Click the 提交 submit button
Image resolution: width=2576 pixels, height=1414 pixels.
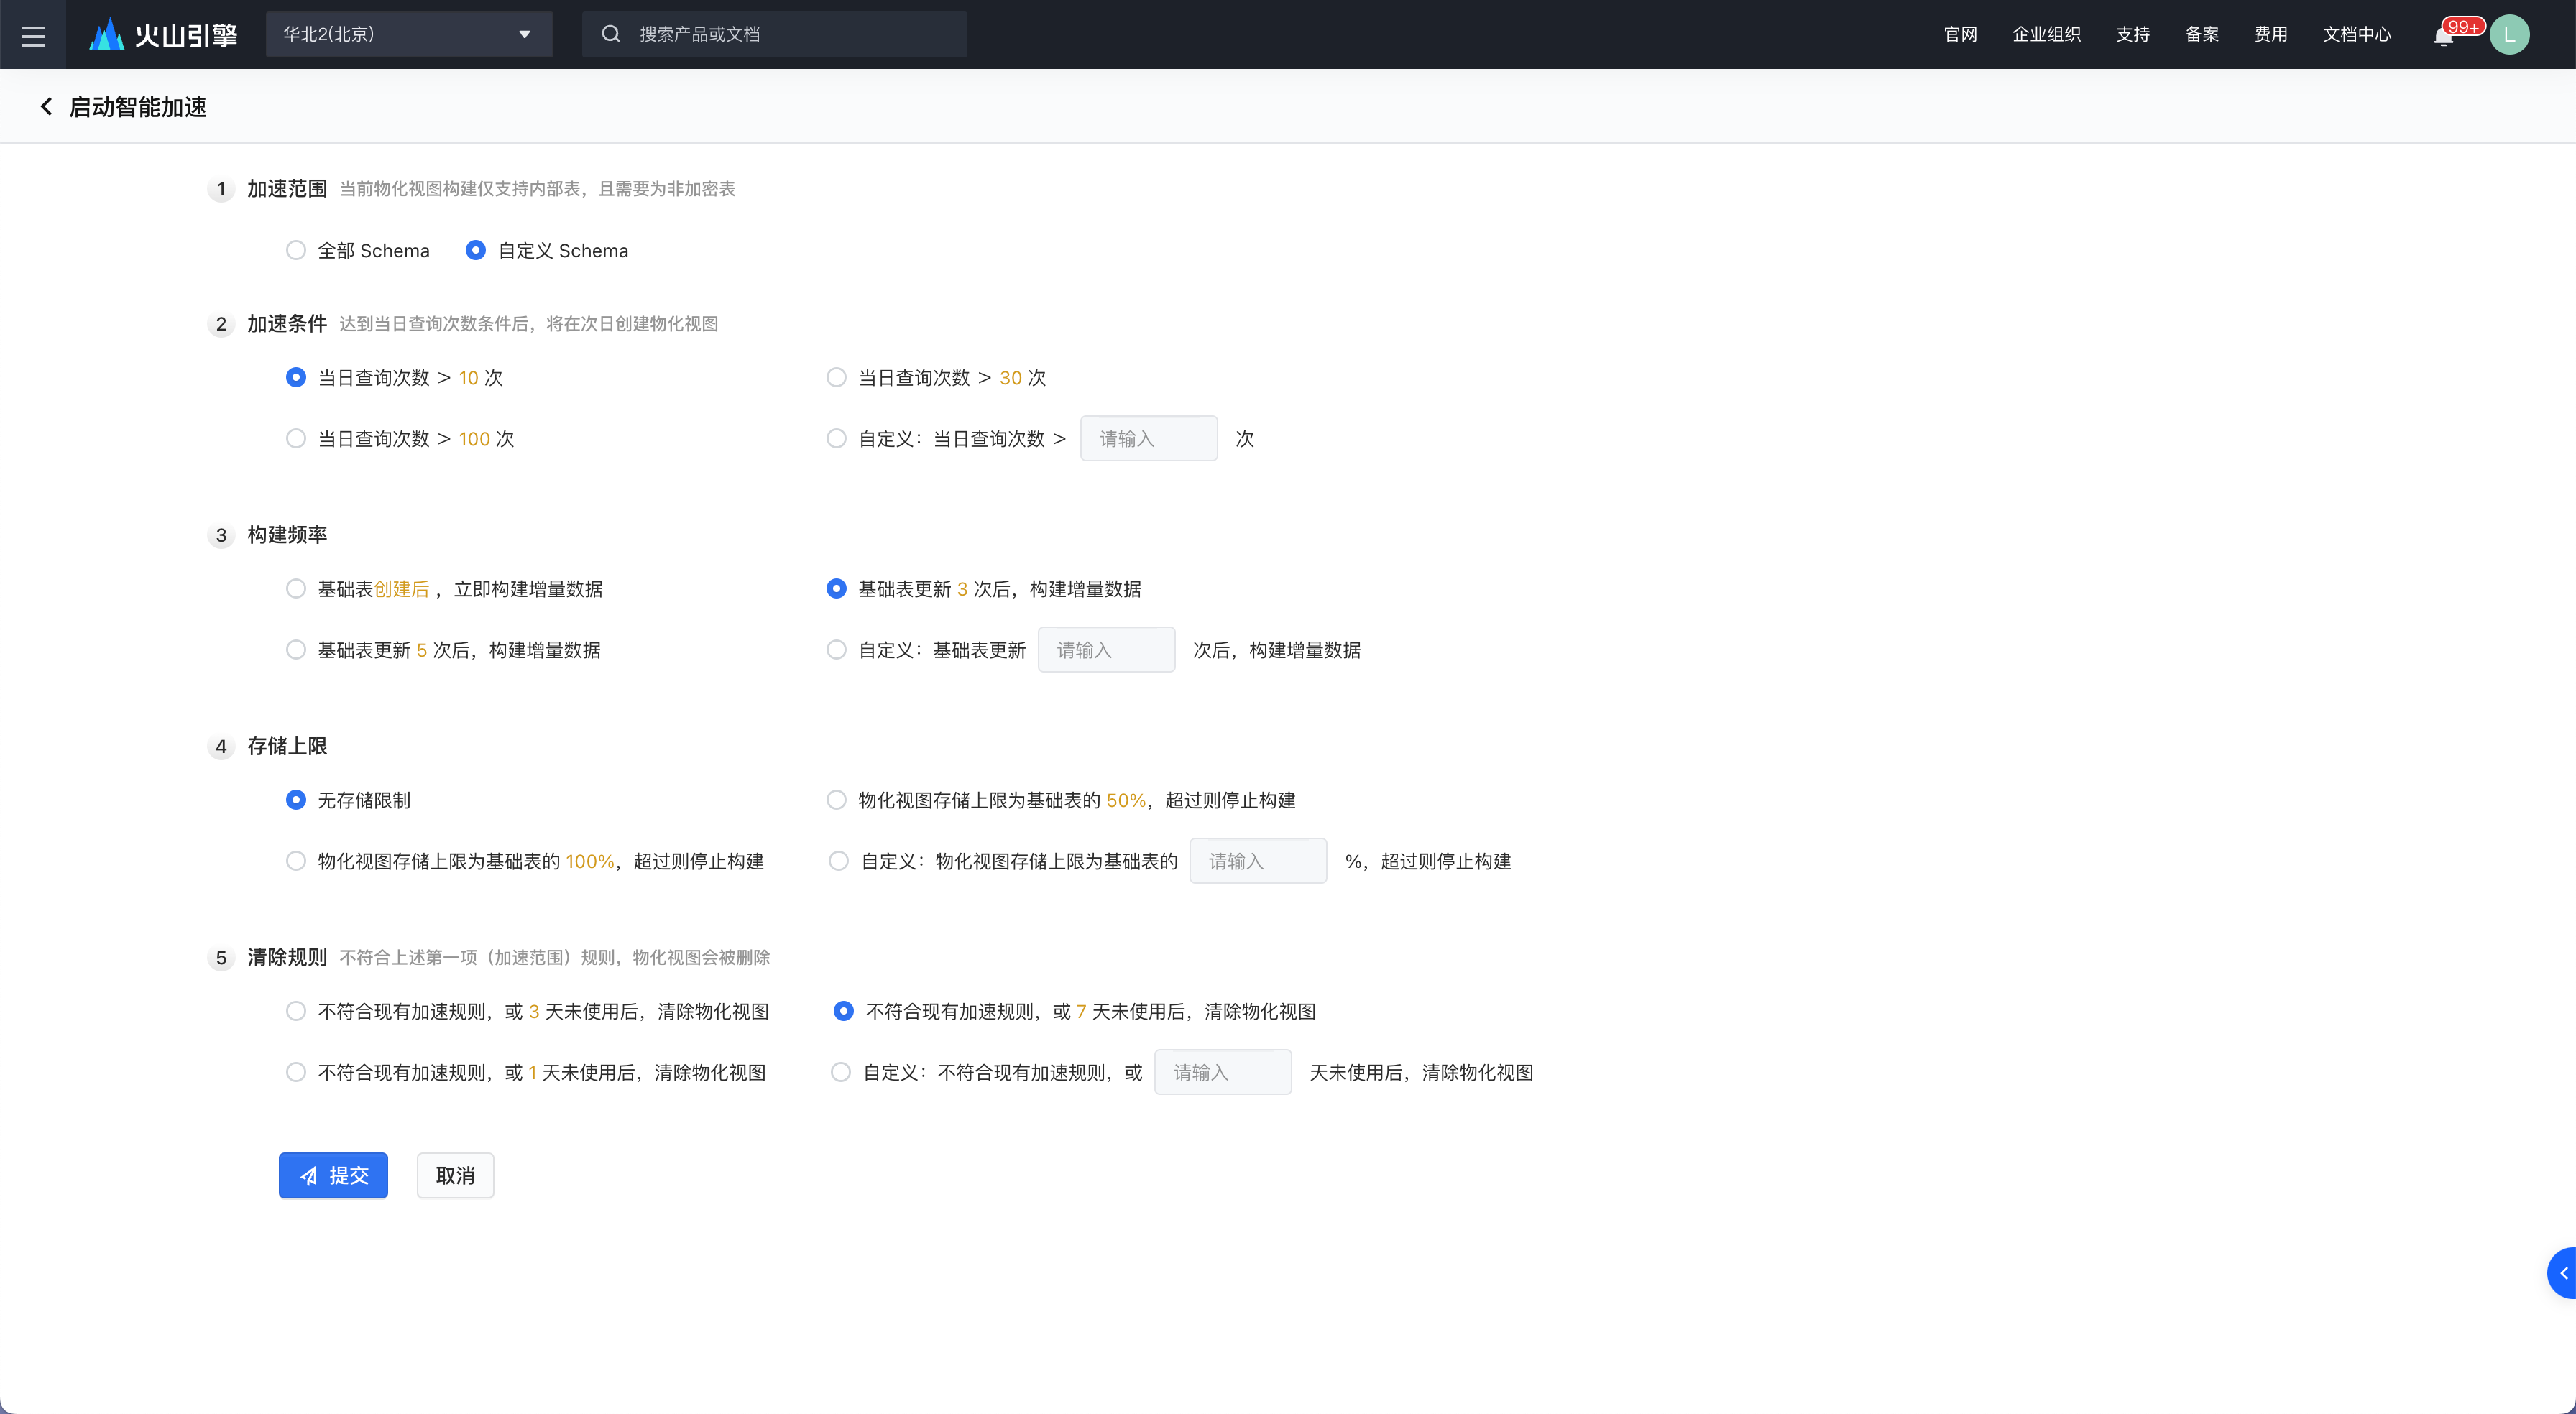click(x=333, y=1175)
